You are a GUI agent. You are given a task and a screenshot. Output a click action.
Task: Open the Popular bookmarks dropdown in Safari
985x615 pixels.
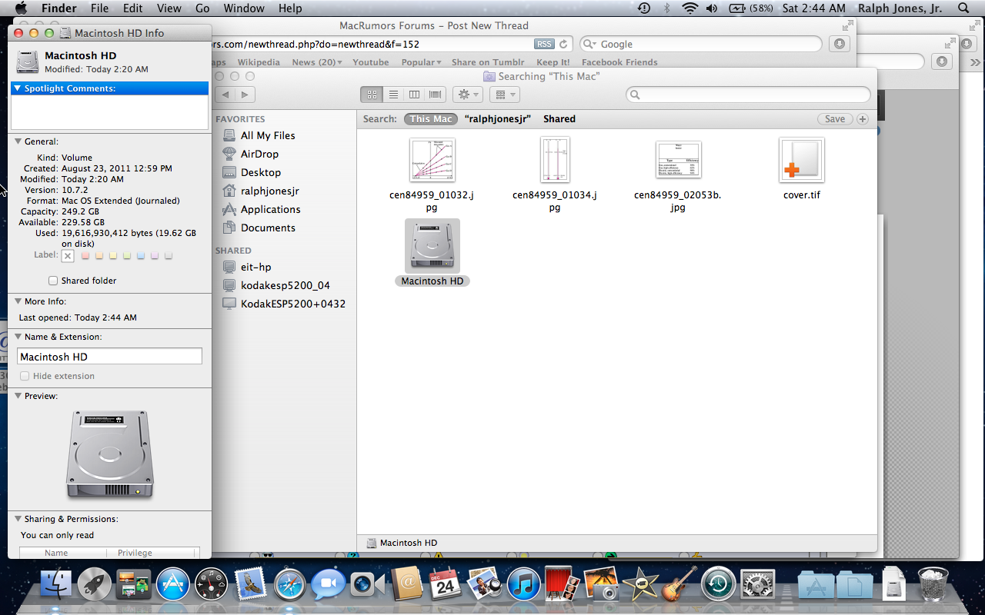421,62
